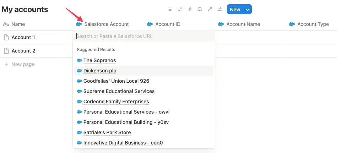
Task: Open the dropdown arrow beside New
Action: (x=248, y=10)
